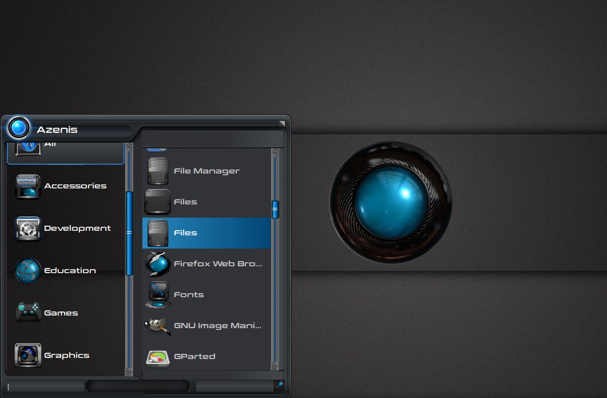
Task: Click application list scroll-down arrow
Action: pos(275,366)
